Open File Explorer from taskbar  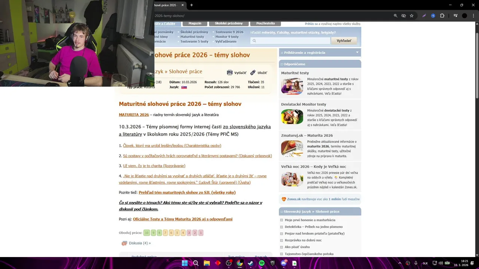tap(207, 263)
